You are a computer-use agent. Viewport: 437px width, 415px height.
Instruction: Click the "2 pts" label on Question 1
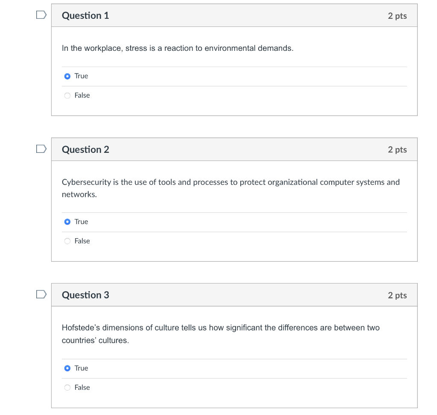(x=397, y=16)
